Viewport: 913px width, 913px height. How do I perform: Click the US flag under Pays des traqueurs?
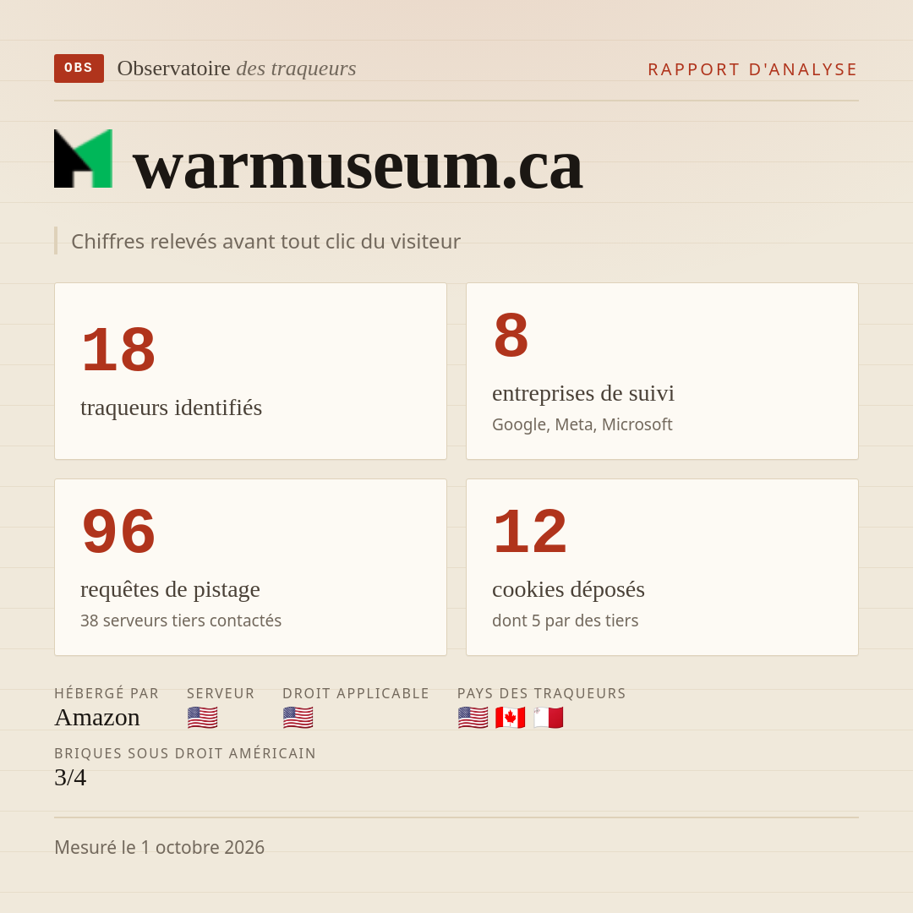click(473, 718)
